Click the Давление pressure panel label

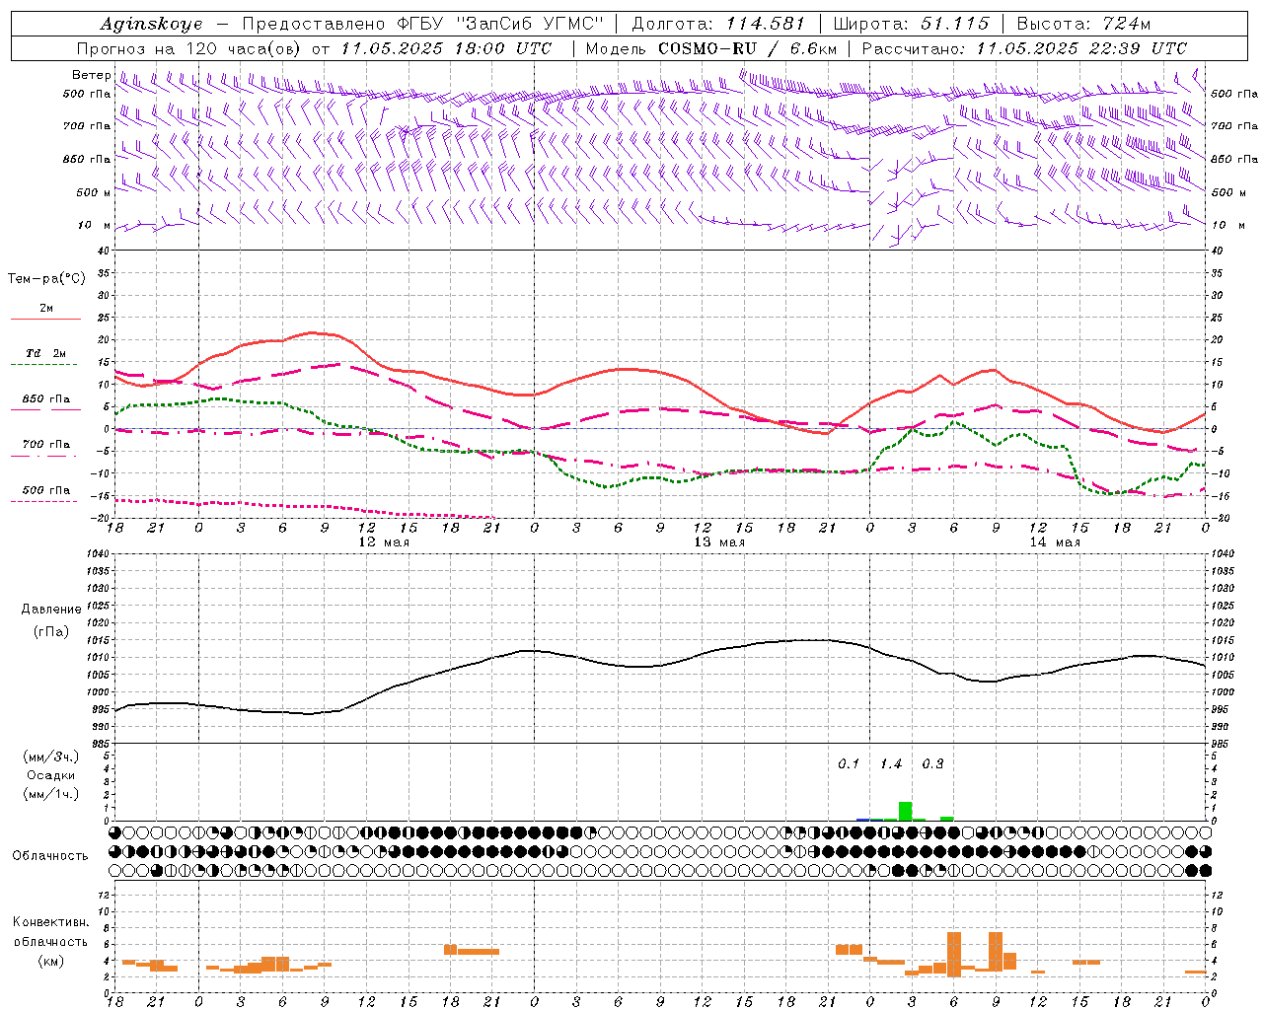[x=49, y=610]
